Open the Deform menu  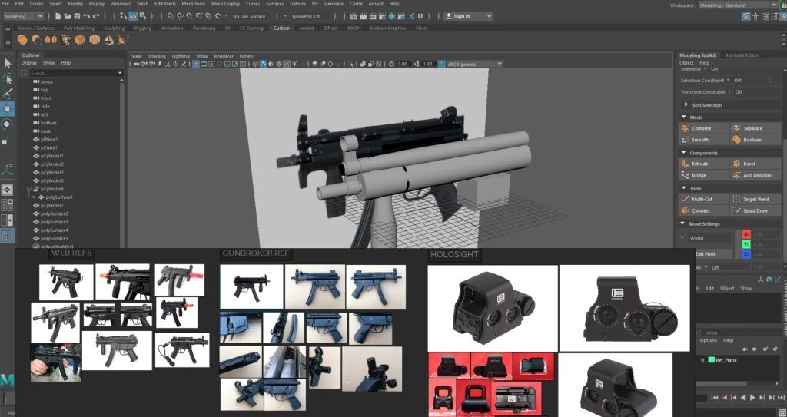click(297, 4)
